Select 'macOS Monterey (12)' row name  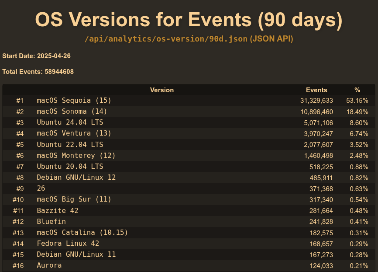pyautogui.click(x=76, y=156)
